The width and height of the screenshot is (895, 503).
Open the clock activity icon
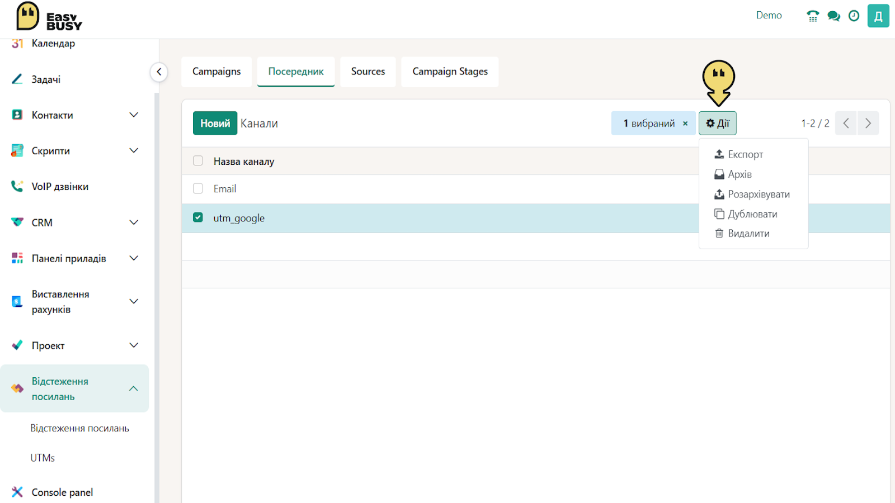click(x=854, y=16)
